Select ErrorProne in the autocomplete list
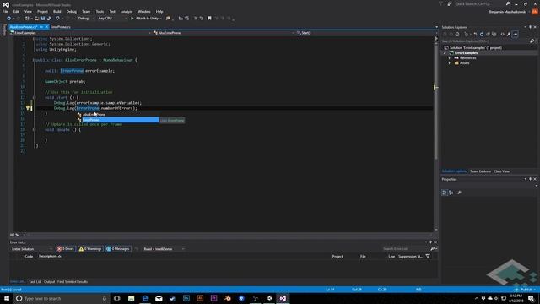540x304 pixels. pyautogui.click(x=120, y=120)
